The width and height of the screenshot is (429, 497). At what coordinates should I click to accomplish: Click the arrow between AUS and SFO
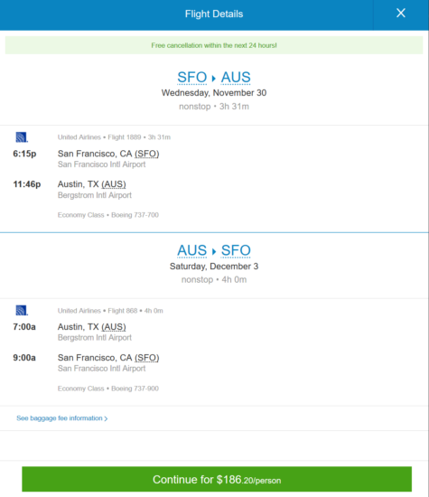[214, 251]
